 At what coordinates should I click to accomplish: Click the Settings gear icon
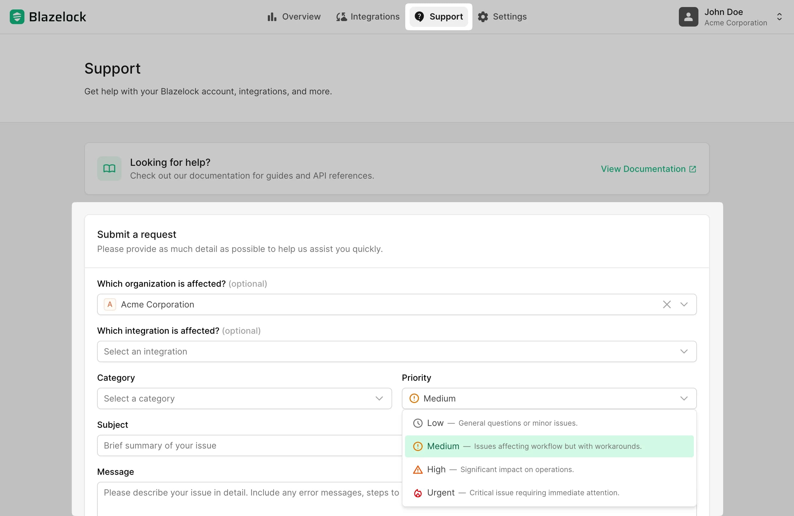click(x=483, y=17)
